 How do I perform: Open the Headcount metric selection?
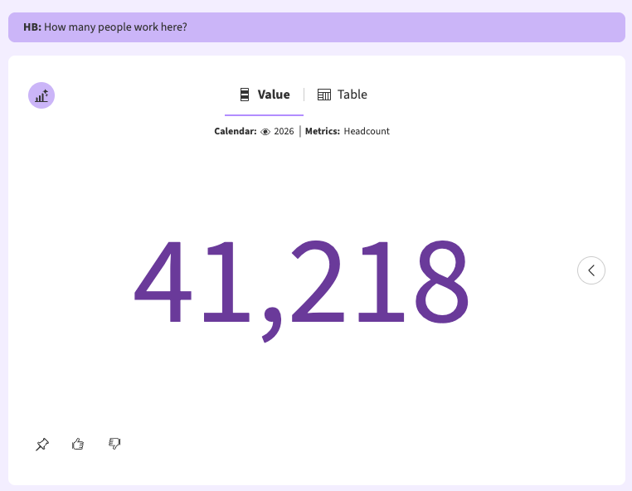(x=367, y=132)
